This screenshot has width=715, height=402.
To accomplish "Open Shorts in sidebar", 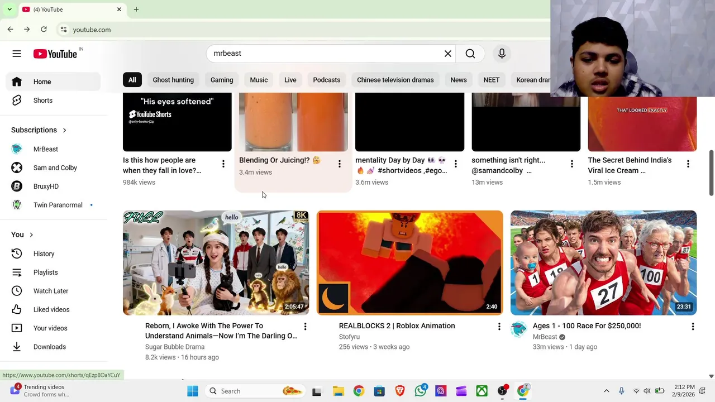I will [54, 100].
